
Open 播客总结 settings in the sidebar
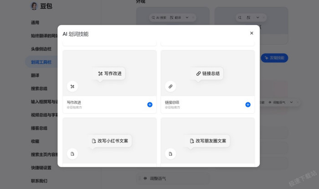[x=39, y=128]
